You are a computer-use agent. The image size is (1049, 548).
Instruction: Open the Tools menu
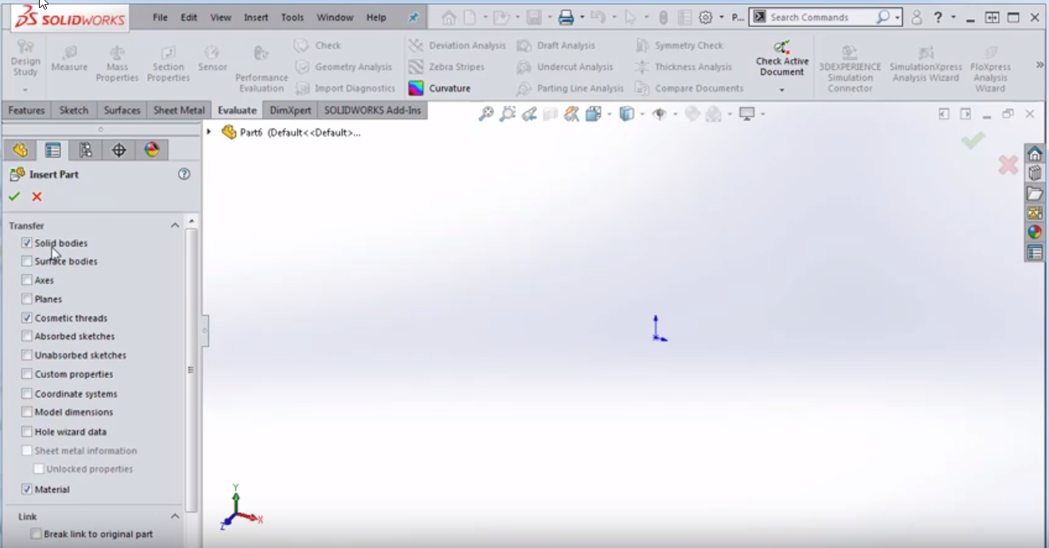point(292,17)
